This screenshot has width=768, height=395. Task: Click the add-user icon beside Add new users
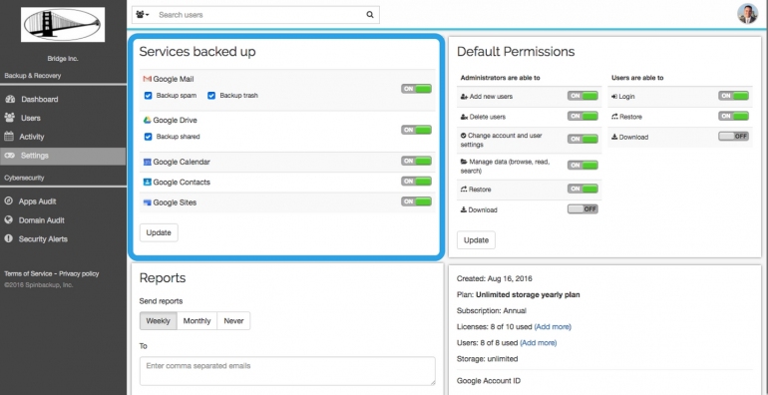click(464, 97)
